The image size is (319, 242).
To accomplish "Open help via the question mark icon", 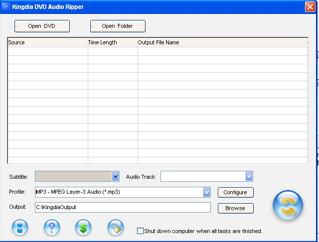I will point(52,228).
